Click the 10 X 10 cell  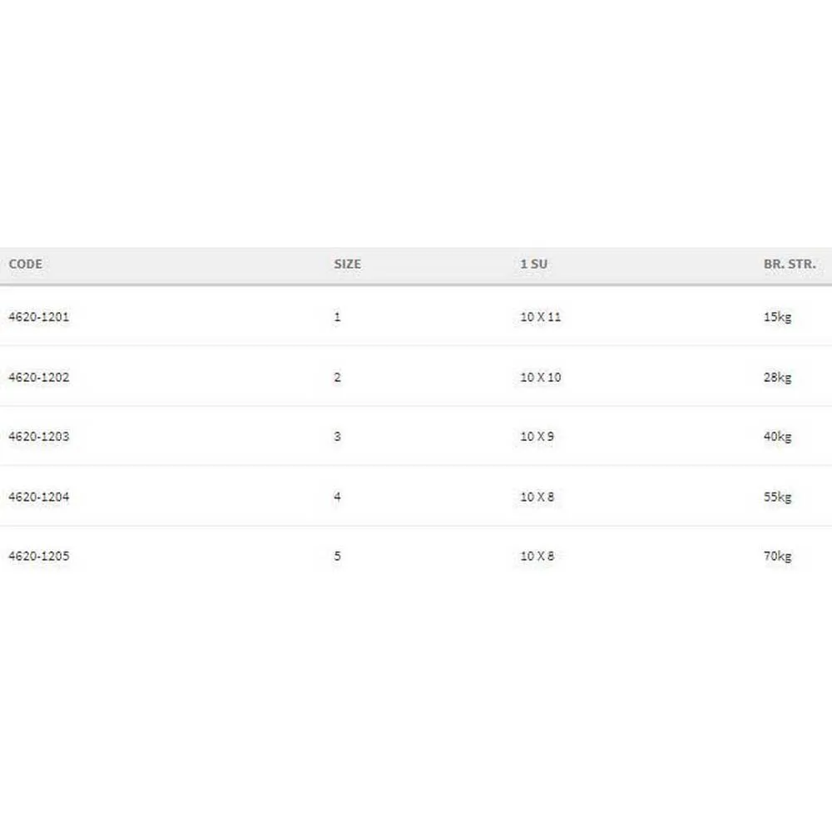[x=541, y=377]
